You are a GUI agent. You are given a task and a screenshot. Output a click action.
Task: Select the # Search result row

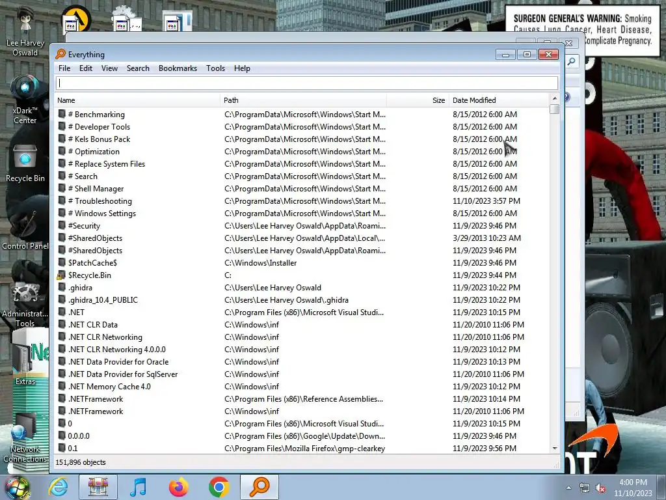(x=302, y=176)
